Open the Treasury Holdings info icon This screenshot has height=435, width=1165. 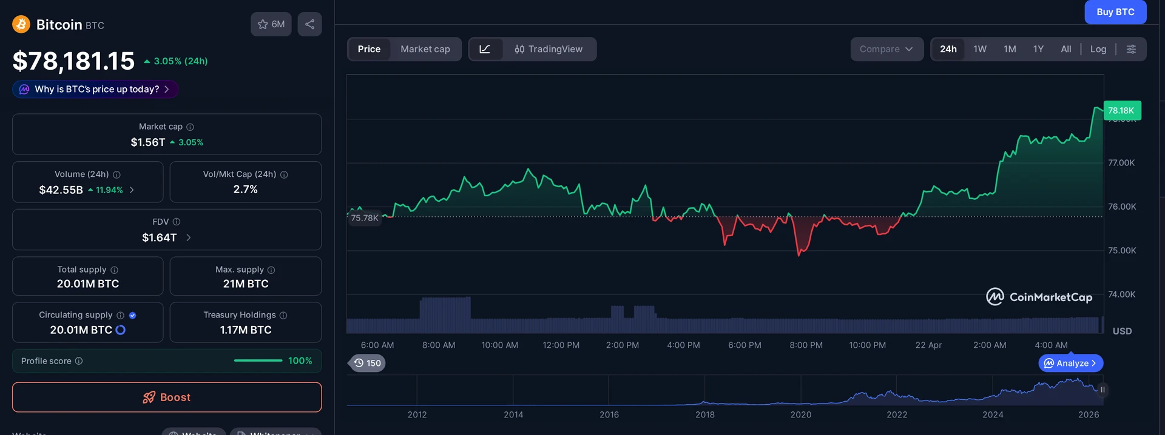tap(283, 315)
